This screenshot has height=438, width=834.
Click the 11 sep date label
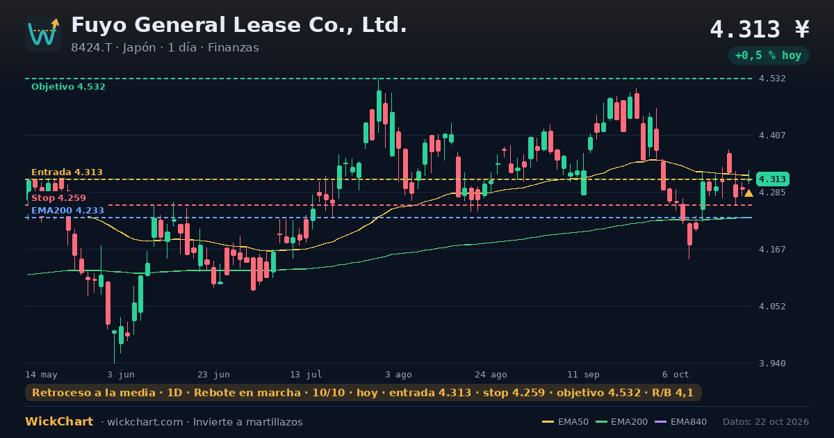click(583, 374)
